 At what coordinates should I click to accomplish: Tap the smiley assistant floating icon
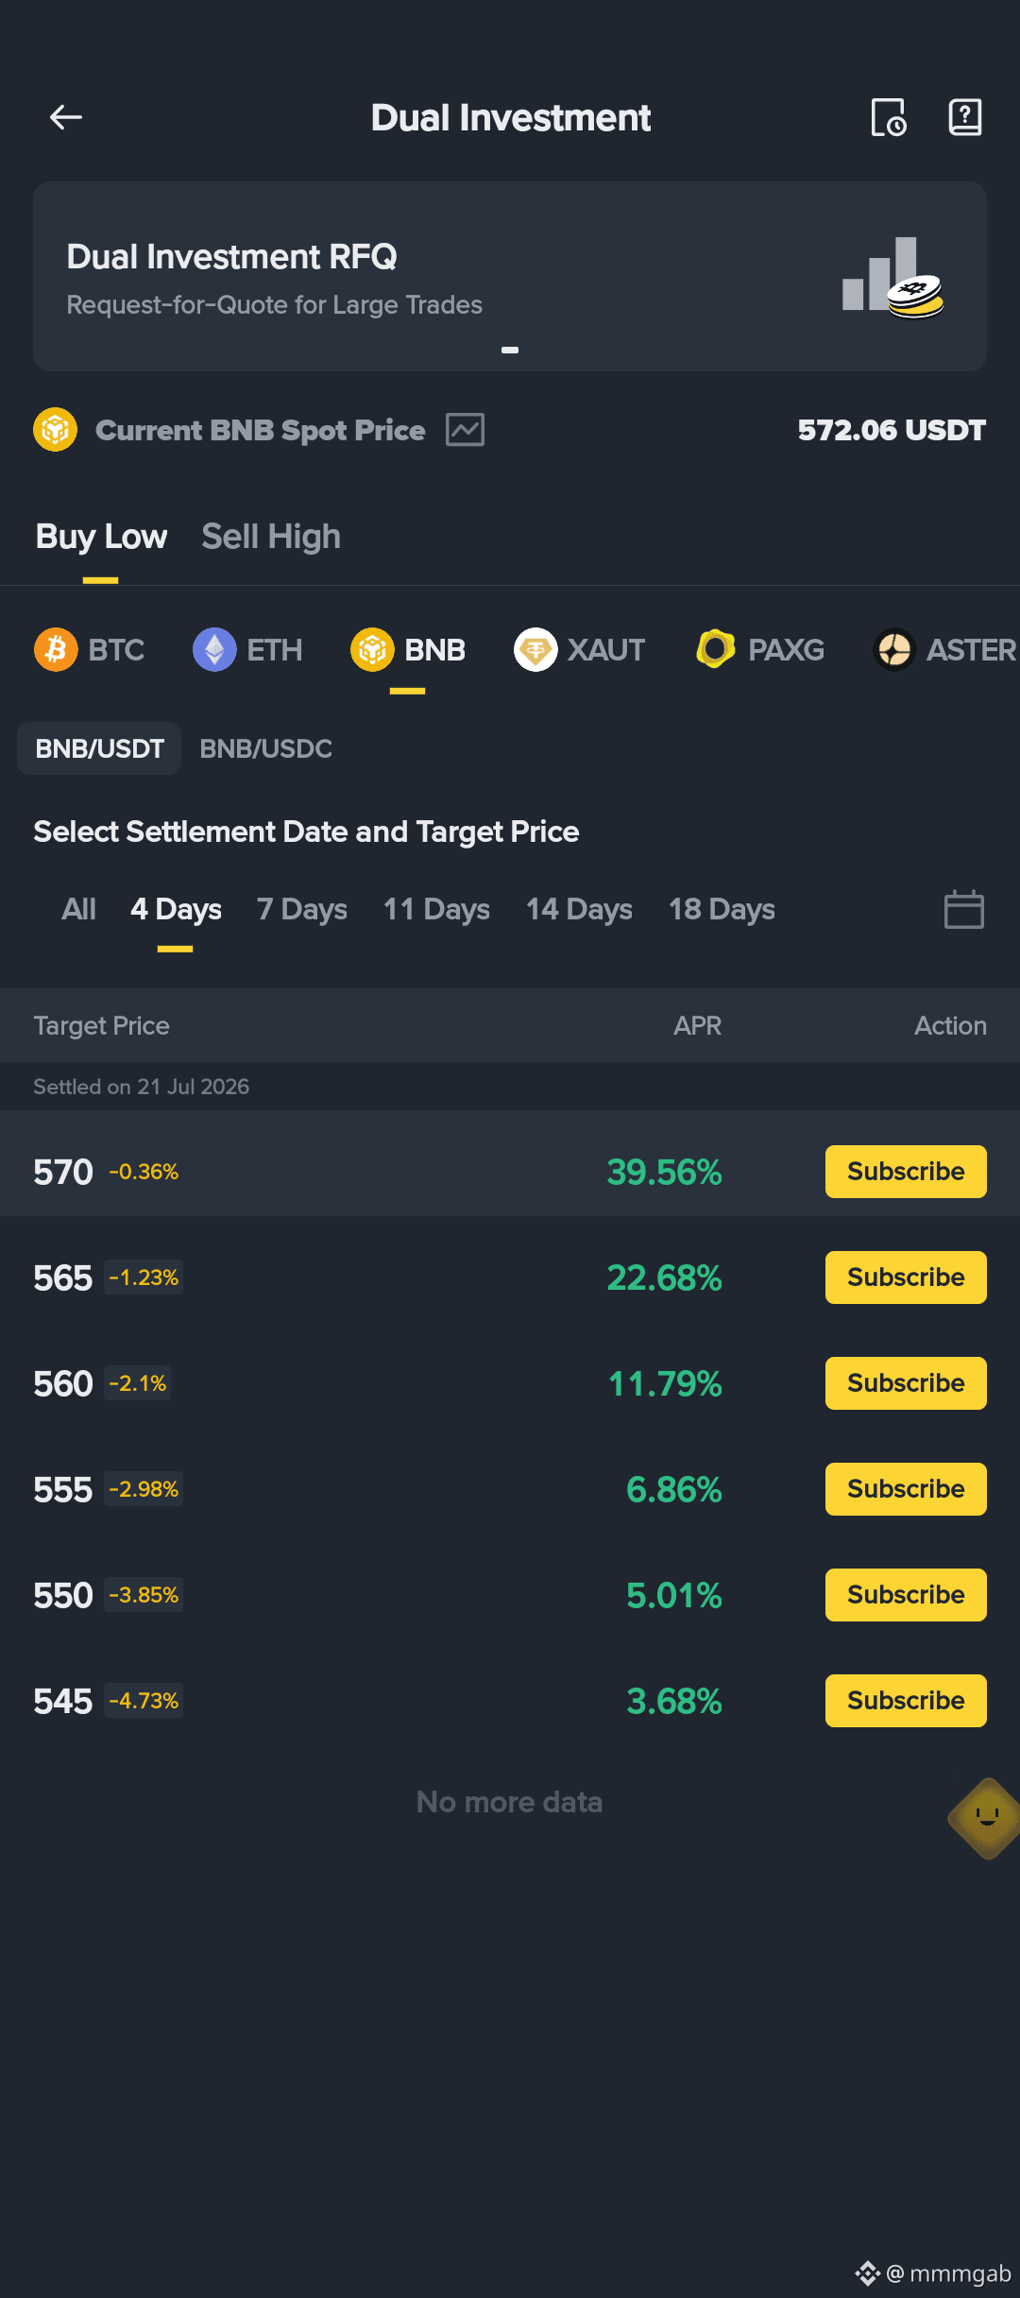click(986, 1818)
